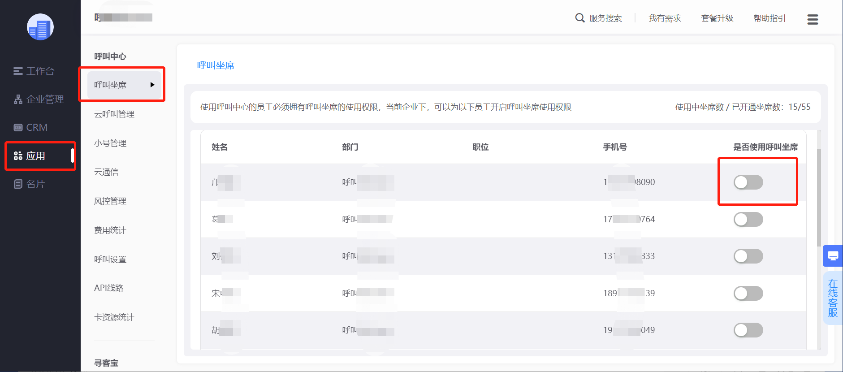The height and width of the screenshot is (372, 843).
Task: Click the 服务搜索 link
Action: click(x=605, y=18)
